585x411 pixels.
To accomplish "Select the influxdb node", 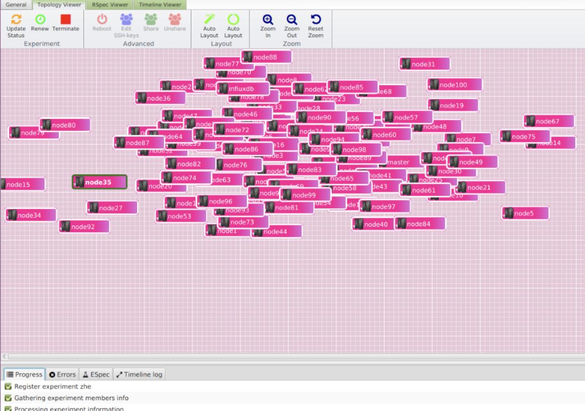I will click(243, 89).
